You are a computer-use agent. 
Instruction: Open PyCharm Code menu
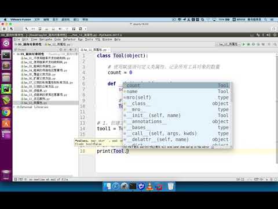pos(57,39)
